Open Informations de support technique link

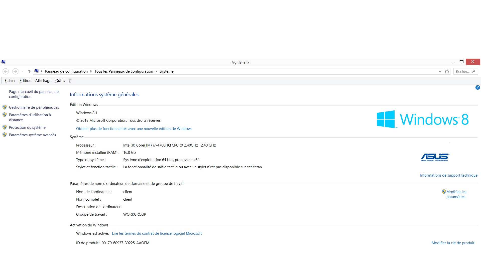click(x=448, y=175)
